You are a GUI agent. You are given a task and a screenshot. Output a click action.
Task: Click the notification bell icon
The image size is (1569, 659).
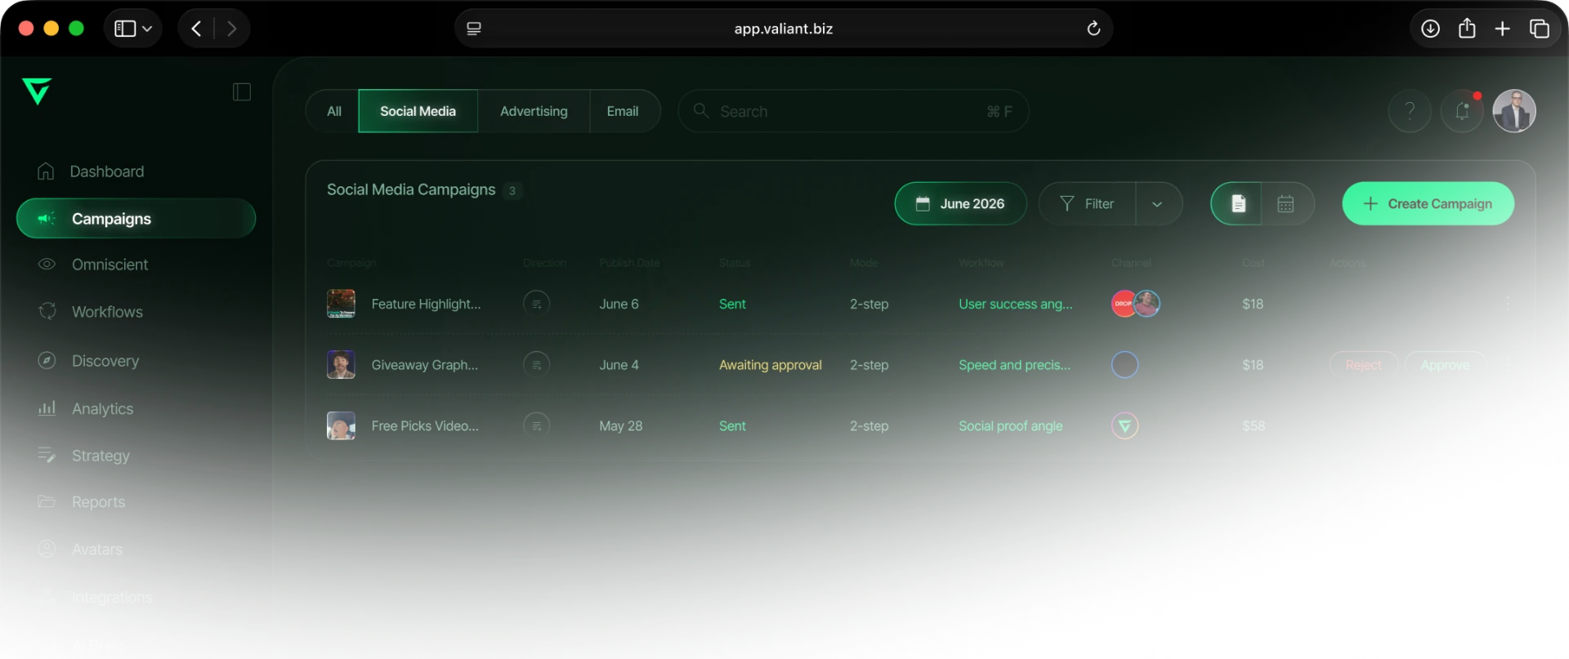point(1462,111)
